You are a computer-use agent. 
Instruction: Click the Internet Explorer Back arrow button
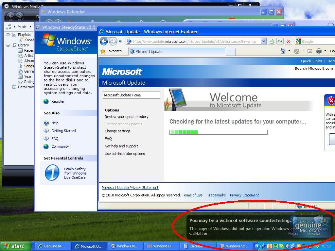pyautogui.click(x=104, y=41)
